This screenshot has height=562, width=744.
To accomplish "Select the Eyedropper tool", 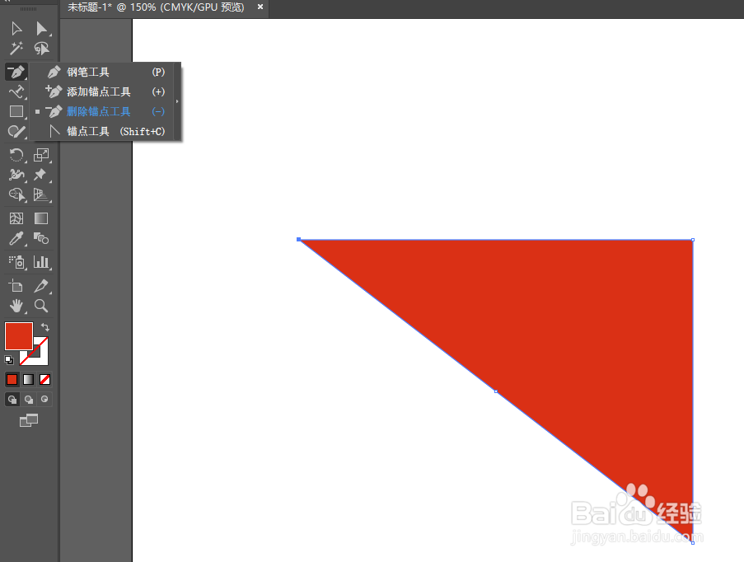I will coord(16,238).
